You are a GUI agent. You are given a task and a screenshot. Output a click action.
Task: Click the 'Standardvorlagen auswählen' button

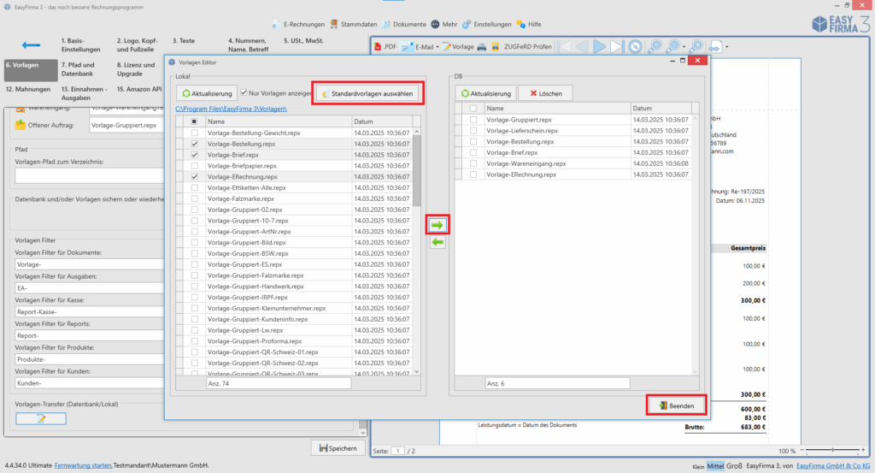(368, 92)
